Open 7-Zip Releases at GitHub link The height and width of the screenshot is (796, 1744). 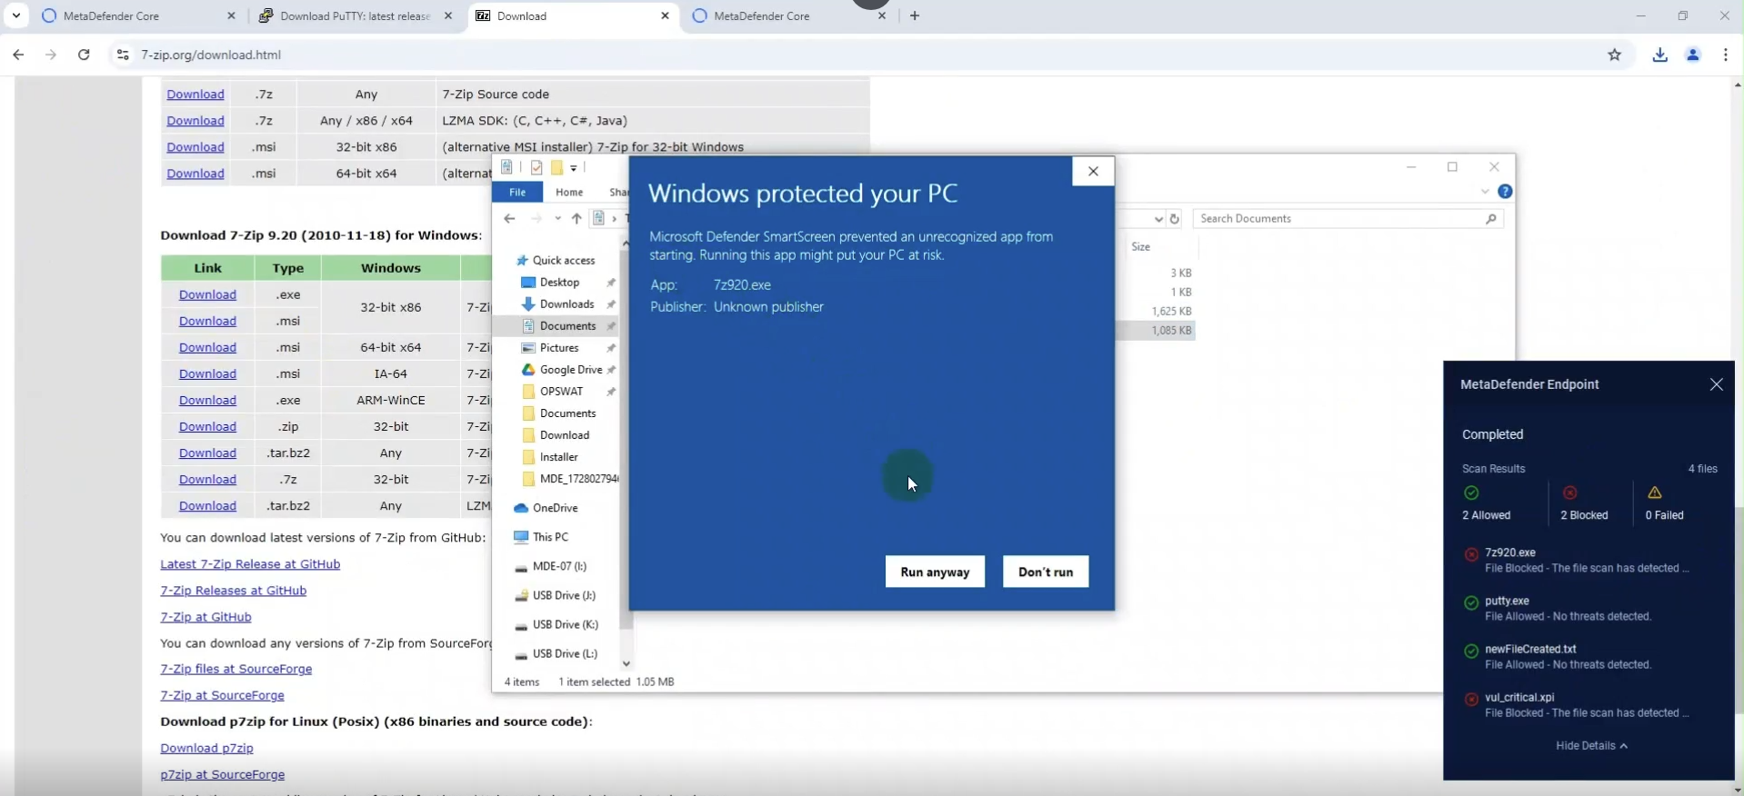coord(233,590)
